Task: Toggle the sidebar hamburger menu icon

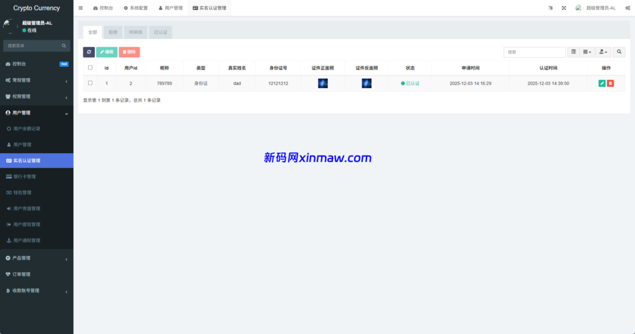Action: click(81, 8)
